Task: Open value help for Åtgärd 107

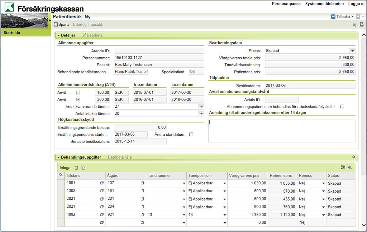Action: [x=142, y=183]
